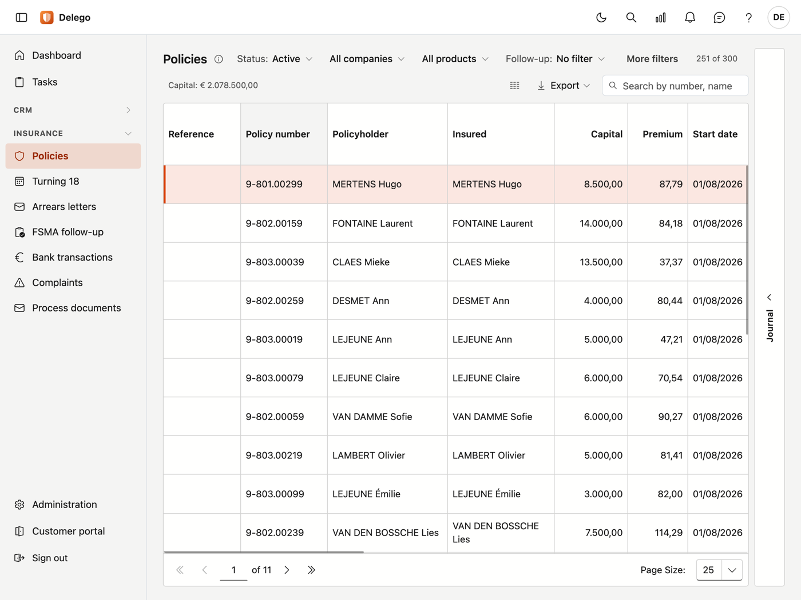Go to previous page arrow
Screen dimensions: 801x600
click(x=205, y=570)
